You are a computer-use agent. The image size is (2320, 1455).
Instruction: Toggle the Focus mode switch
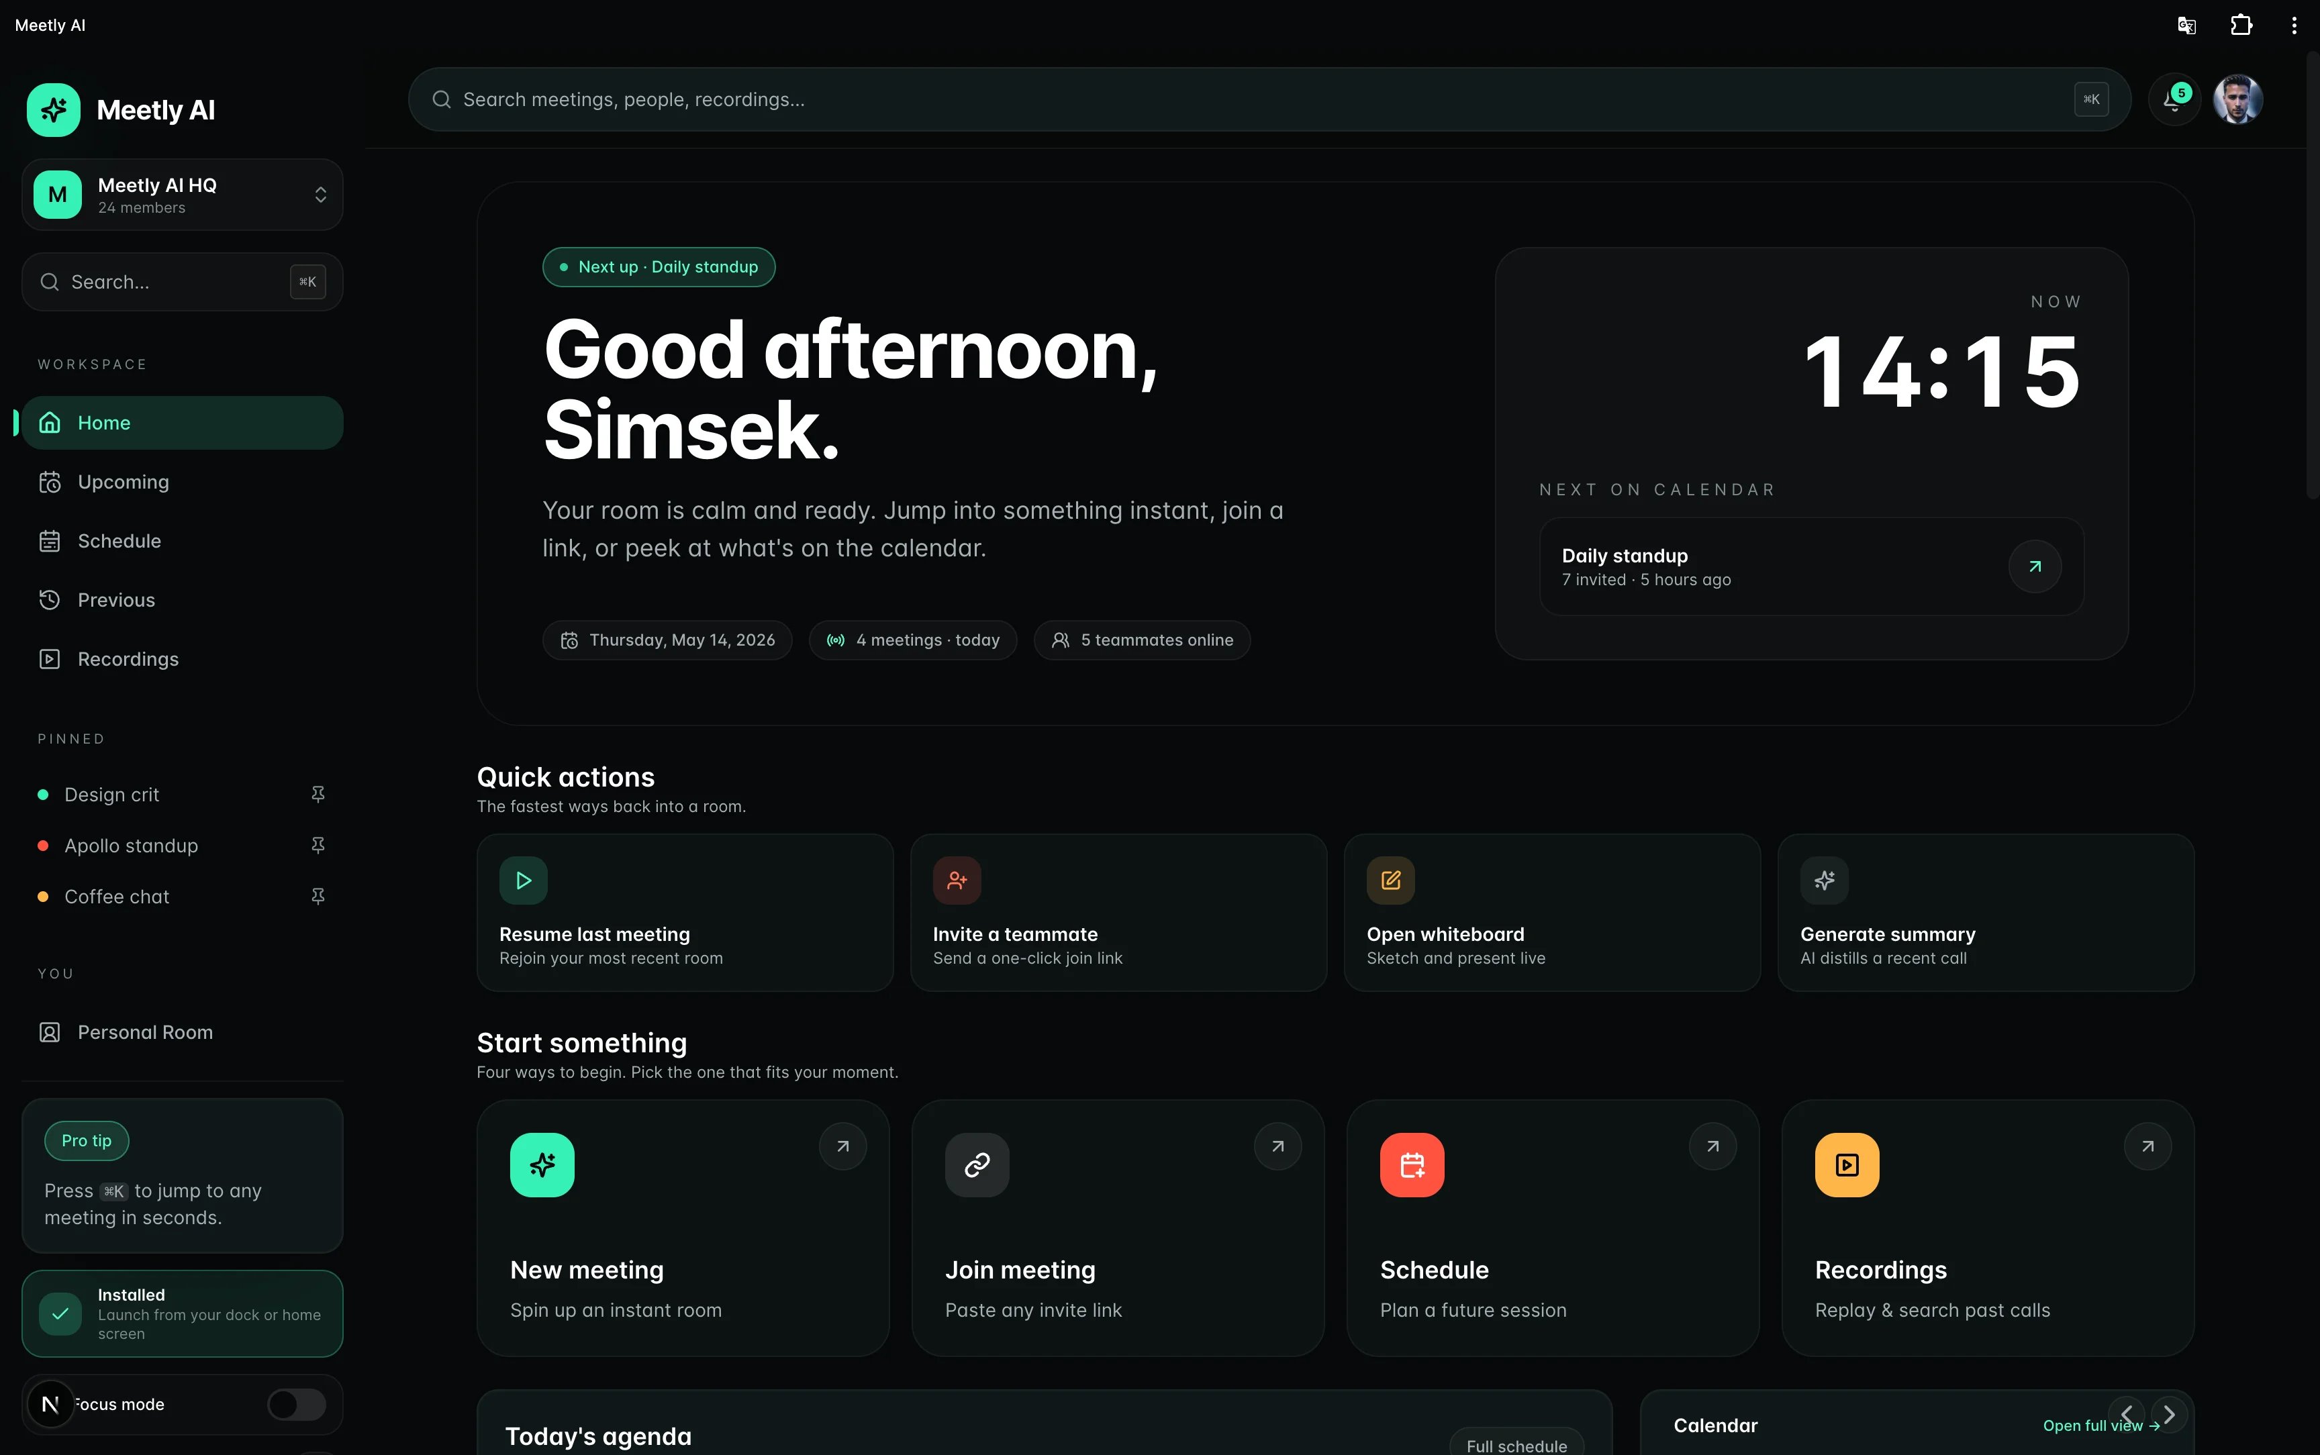296,1405
